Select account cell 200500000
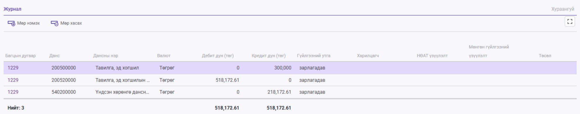 click(x=64, y=68)
